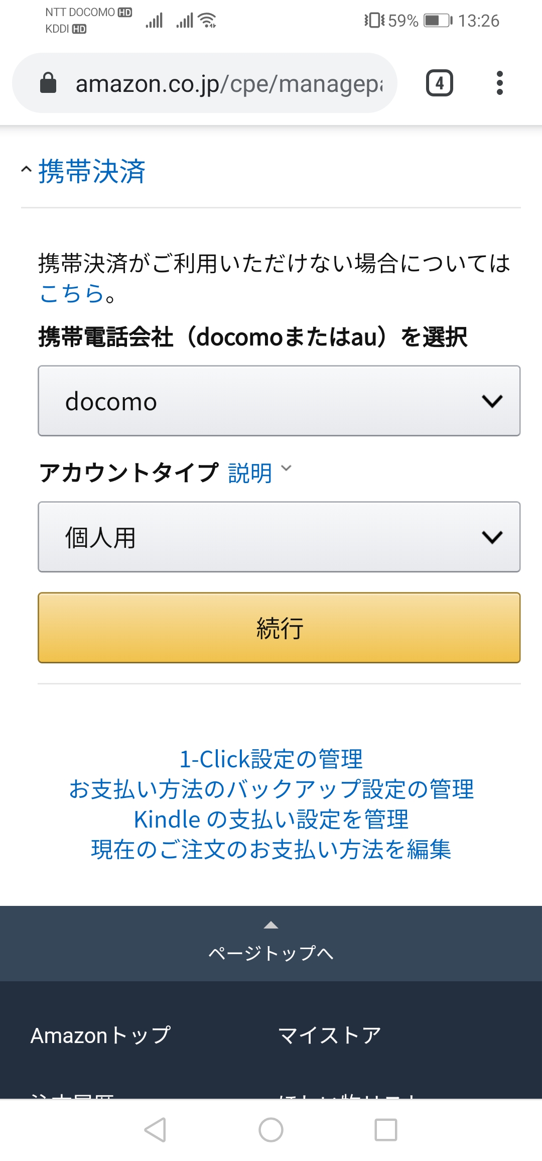Image resolution: width=542 pixels, height=1161 pixels.
Task: Open the 個人用 account type dropdown
Action: click(279, 537)
